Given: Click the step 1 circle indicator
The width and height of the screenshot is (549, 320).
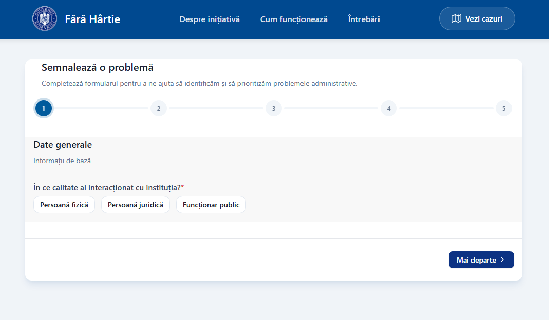Looking at the screenshot, I should pyautogui.click(x=43, y=108).
